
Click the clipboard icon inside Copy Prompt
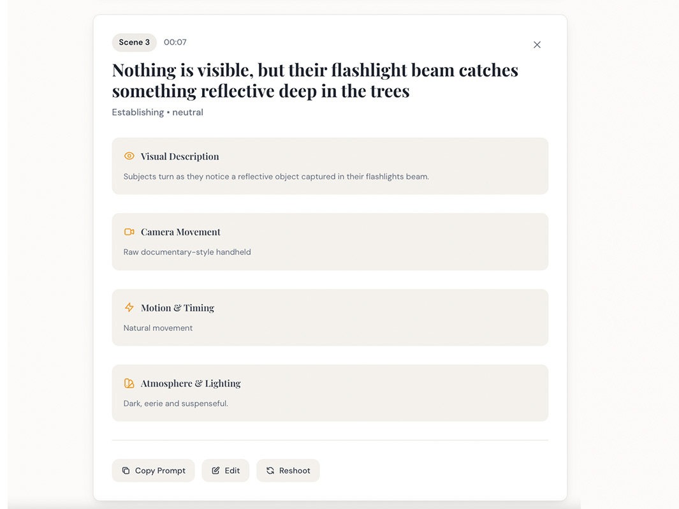(x=127, y=470)
